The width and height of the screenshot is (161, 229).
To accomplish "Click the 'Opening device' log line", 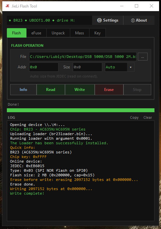I will coord(37,125).
